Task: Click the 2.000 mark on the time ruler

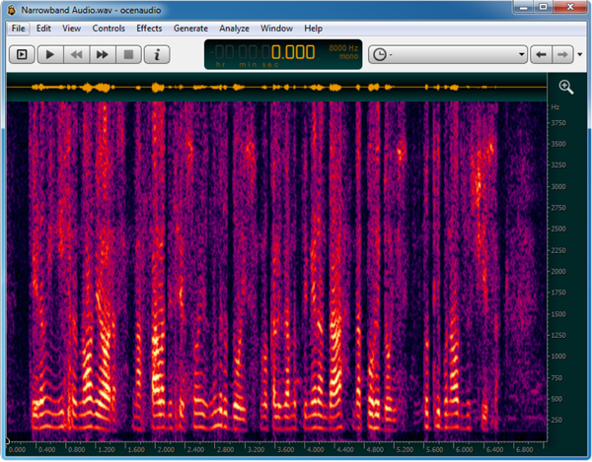Action: pyautogui.click(x=166, y=449)
